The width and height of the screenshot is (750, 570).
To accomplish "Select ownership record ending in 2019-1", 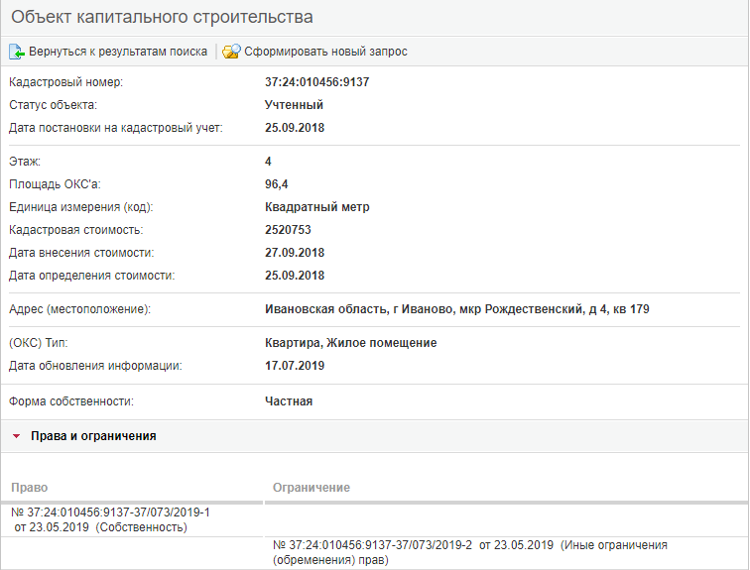I will 110,519.
